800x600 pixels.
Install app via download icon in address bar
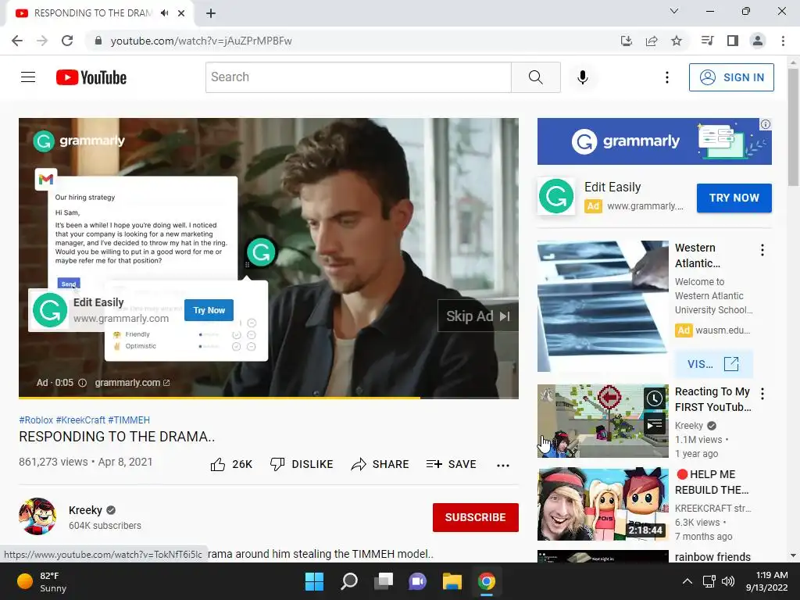pyautogui.click(x=626, y=41)
